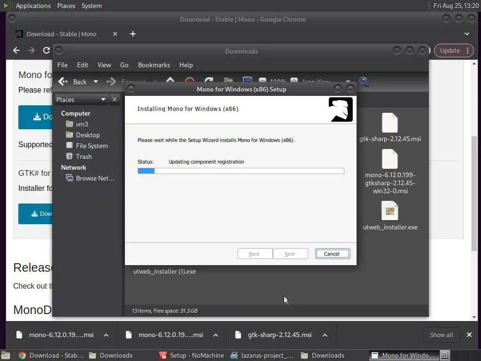Click Chrome's back navigation arrow

[x=16, y=50]
